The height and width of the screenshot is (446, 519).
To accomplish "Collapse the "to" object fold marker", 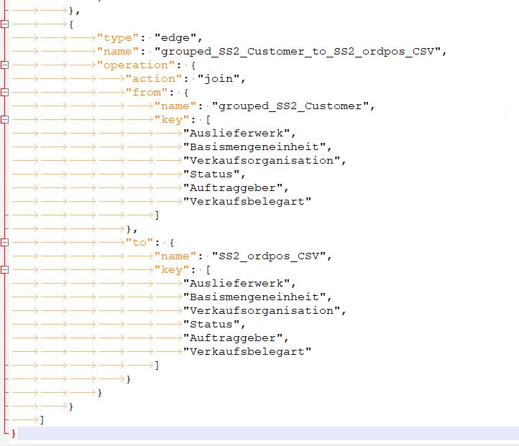I will 4,243.
